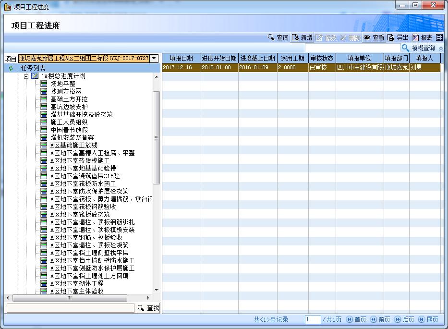Click the page number input field

312,319
